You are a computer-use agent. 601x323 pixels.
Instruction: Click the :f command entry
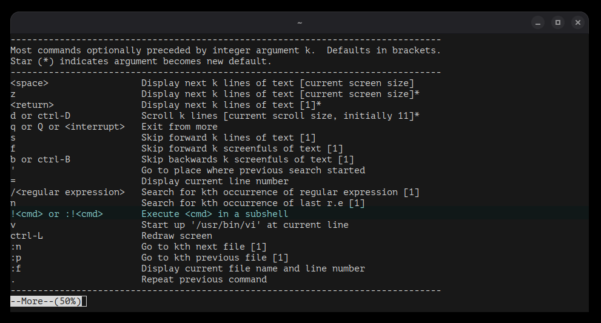[x=16, y=268]
